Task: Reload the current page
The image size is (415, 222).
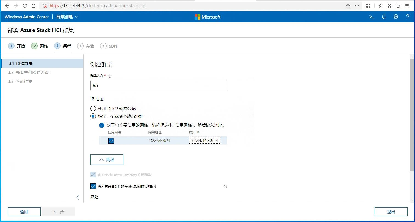Action: click(25, 6)
